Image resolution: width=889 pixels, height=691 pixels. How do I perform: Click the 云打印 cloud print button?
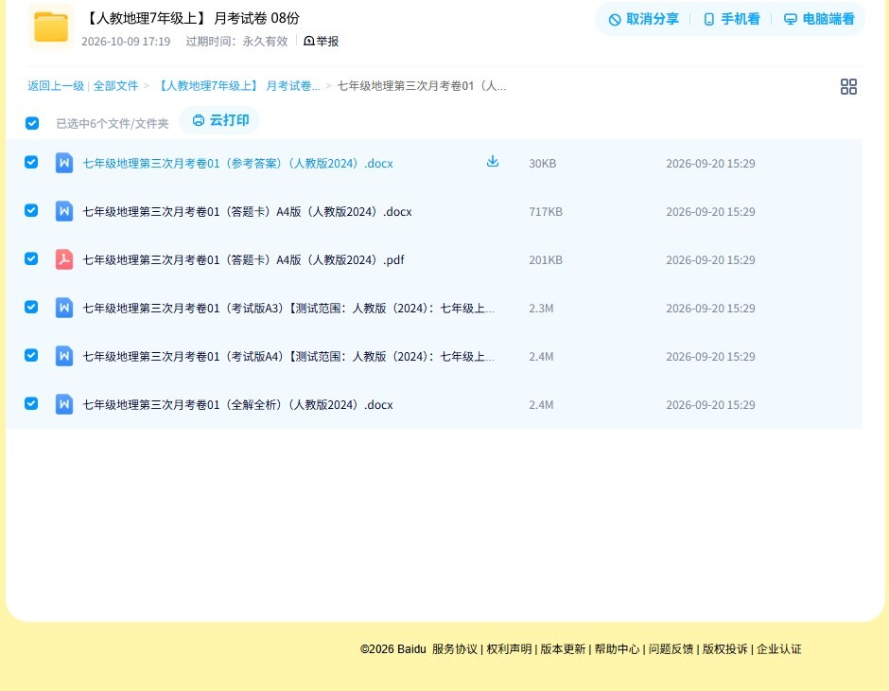pyautogui.click(x=220, y=120)
